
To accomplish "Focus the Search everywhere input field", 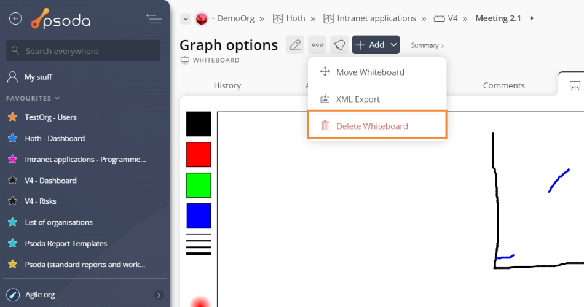I will pos(84,50).
